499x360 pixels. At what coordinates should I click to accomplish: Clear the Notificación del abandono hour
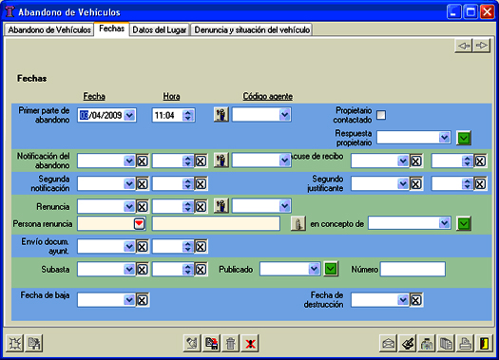(201, 161)
